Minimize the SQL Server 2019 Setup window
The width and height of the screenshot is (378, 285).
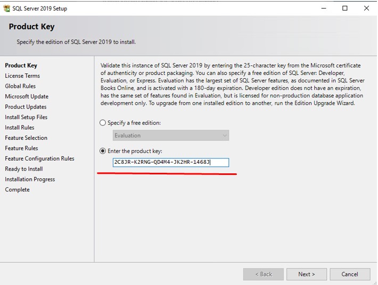coord(324,9)
